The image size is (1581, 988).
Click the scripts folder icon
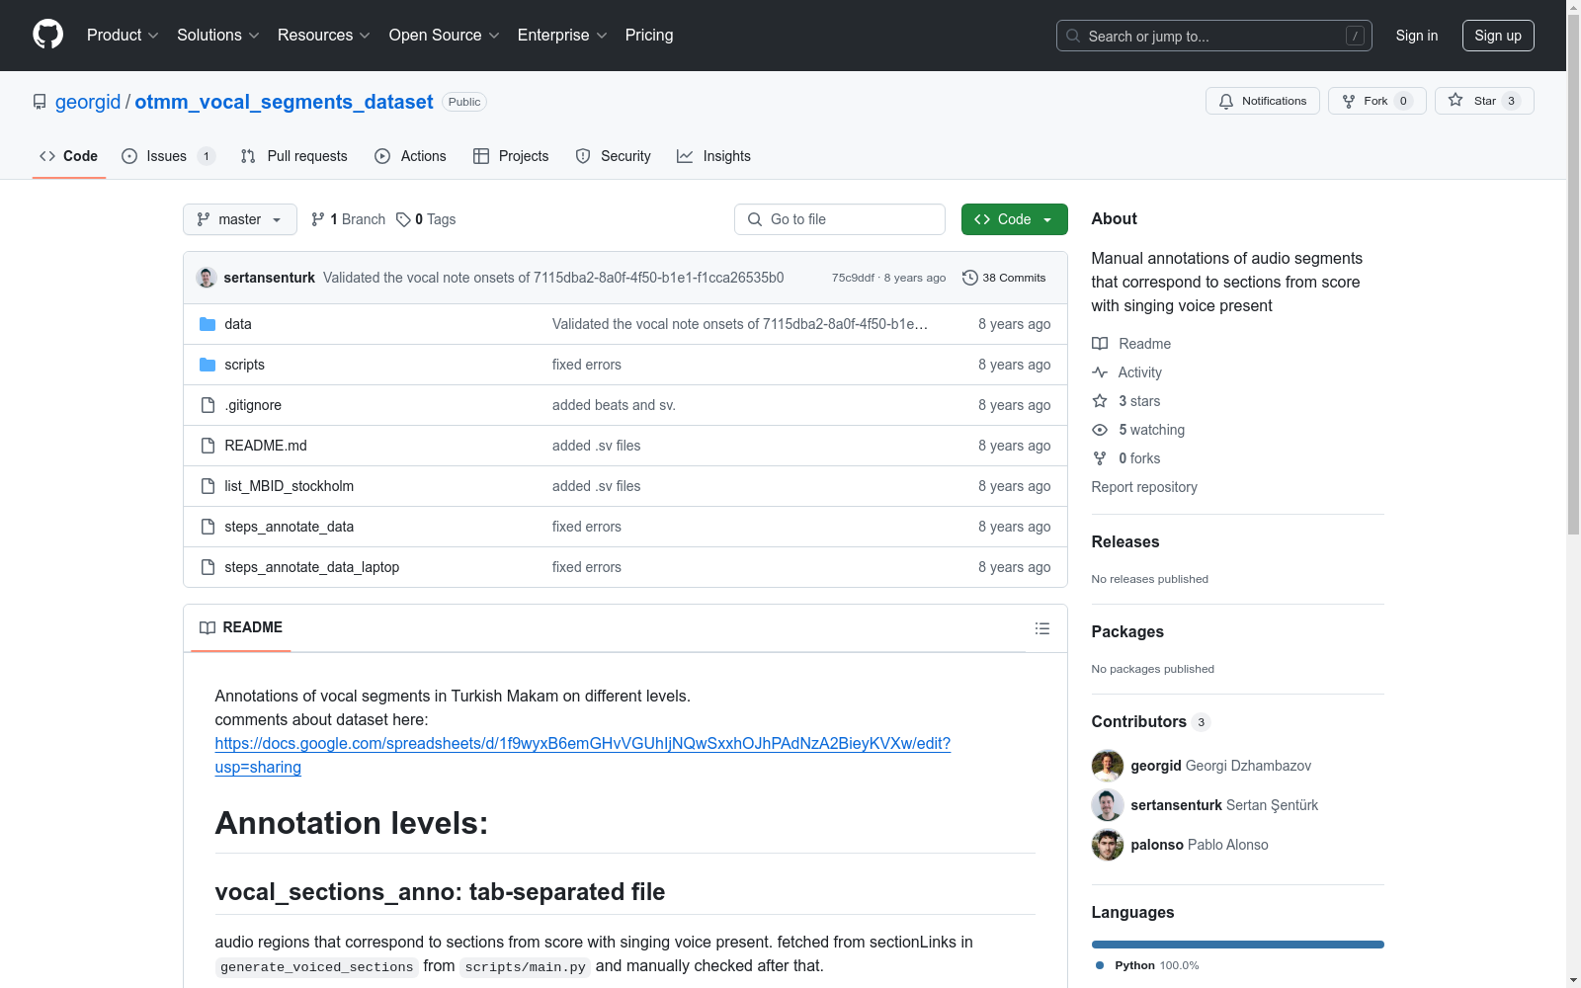(208, 365)
